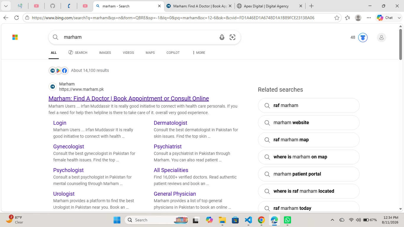Screen dimensions: 404x227
Task: Click the Bing sign-in account icon
Action: [382, 38]
